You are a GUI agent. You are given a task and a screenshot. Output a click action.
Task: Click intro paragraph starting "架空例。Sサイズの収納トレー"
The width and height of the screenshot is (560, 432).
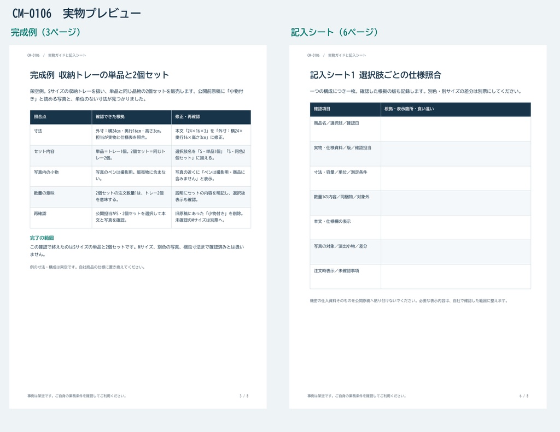[x=137, y=95]
